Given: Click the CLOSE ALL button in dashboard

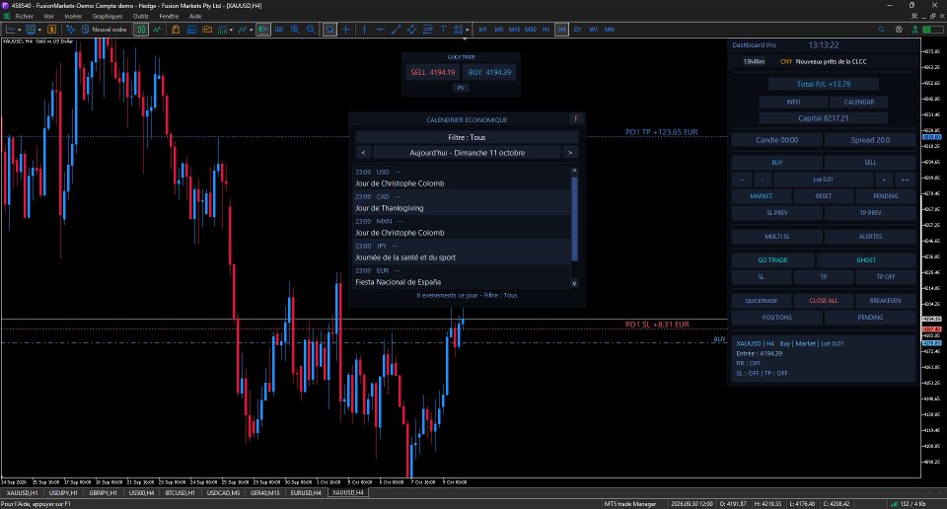Looking at the screenshot, I should [x=823, y=301].
